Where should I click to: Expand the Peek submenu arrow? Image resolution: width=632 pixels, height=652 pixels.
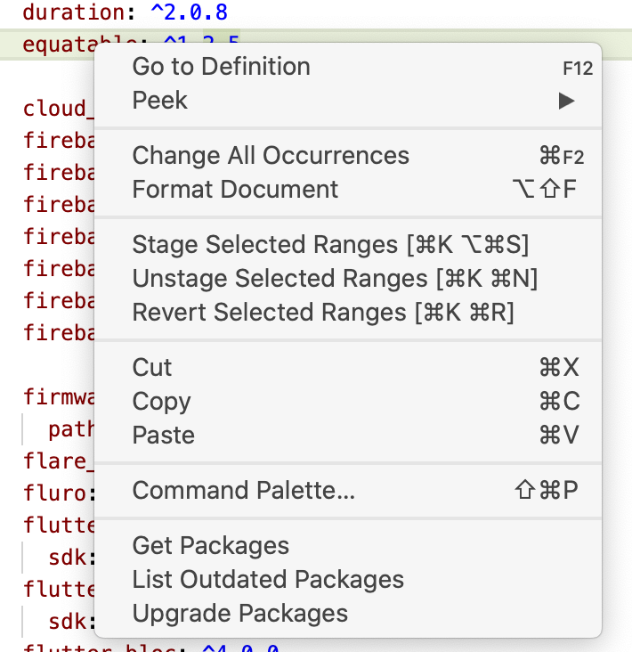tap(566, 102)
